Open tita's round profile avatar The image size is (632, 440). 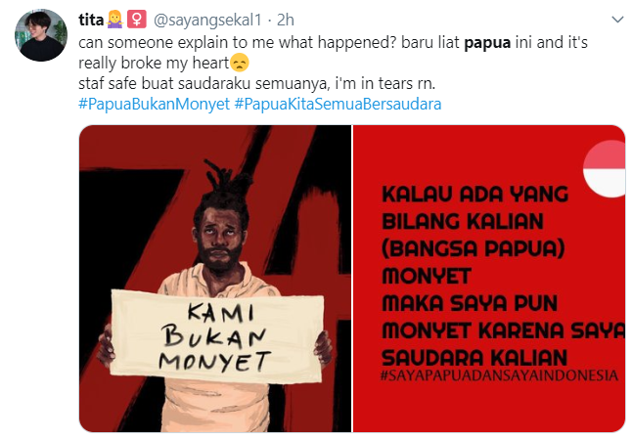click(x=41, y=35)
